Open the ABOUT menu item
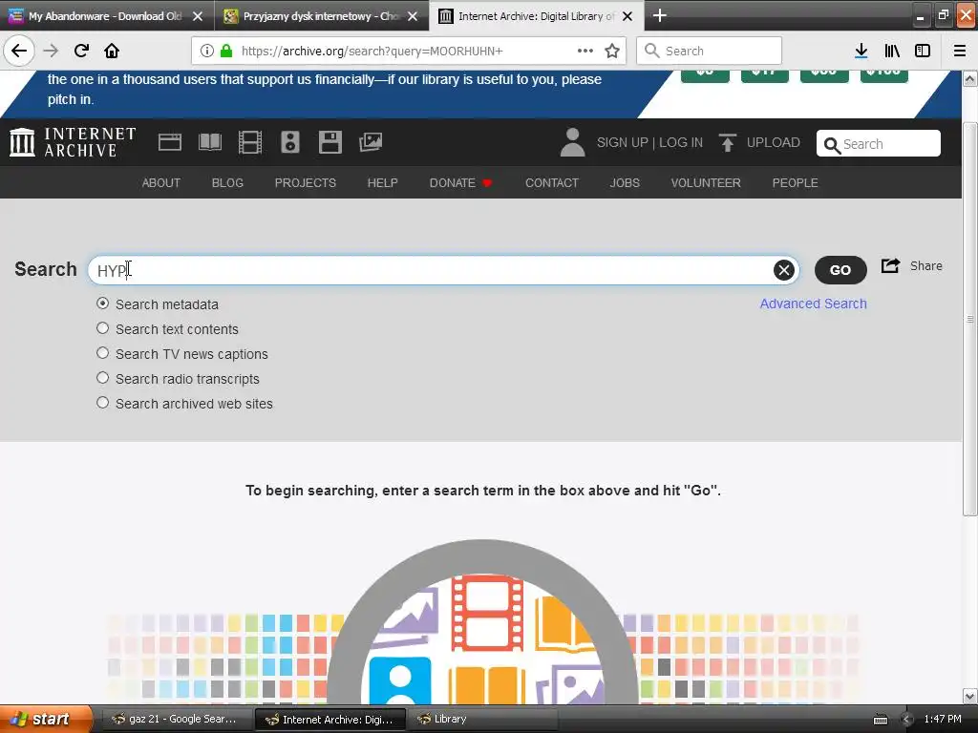 (x=160, y=182)
